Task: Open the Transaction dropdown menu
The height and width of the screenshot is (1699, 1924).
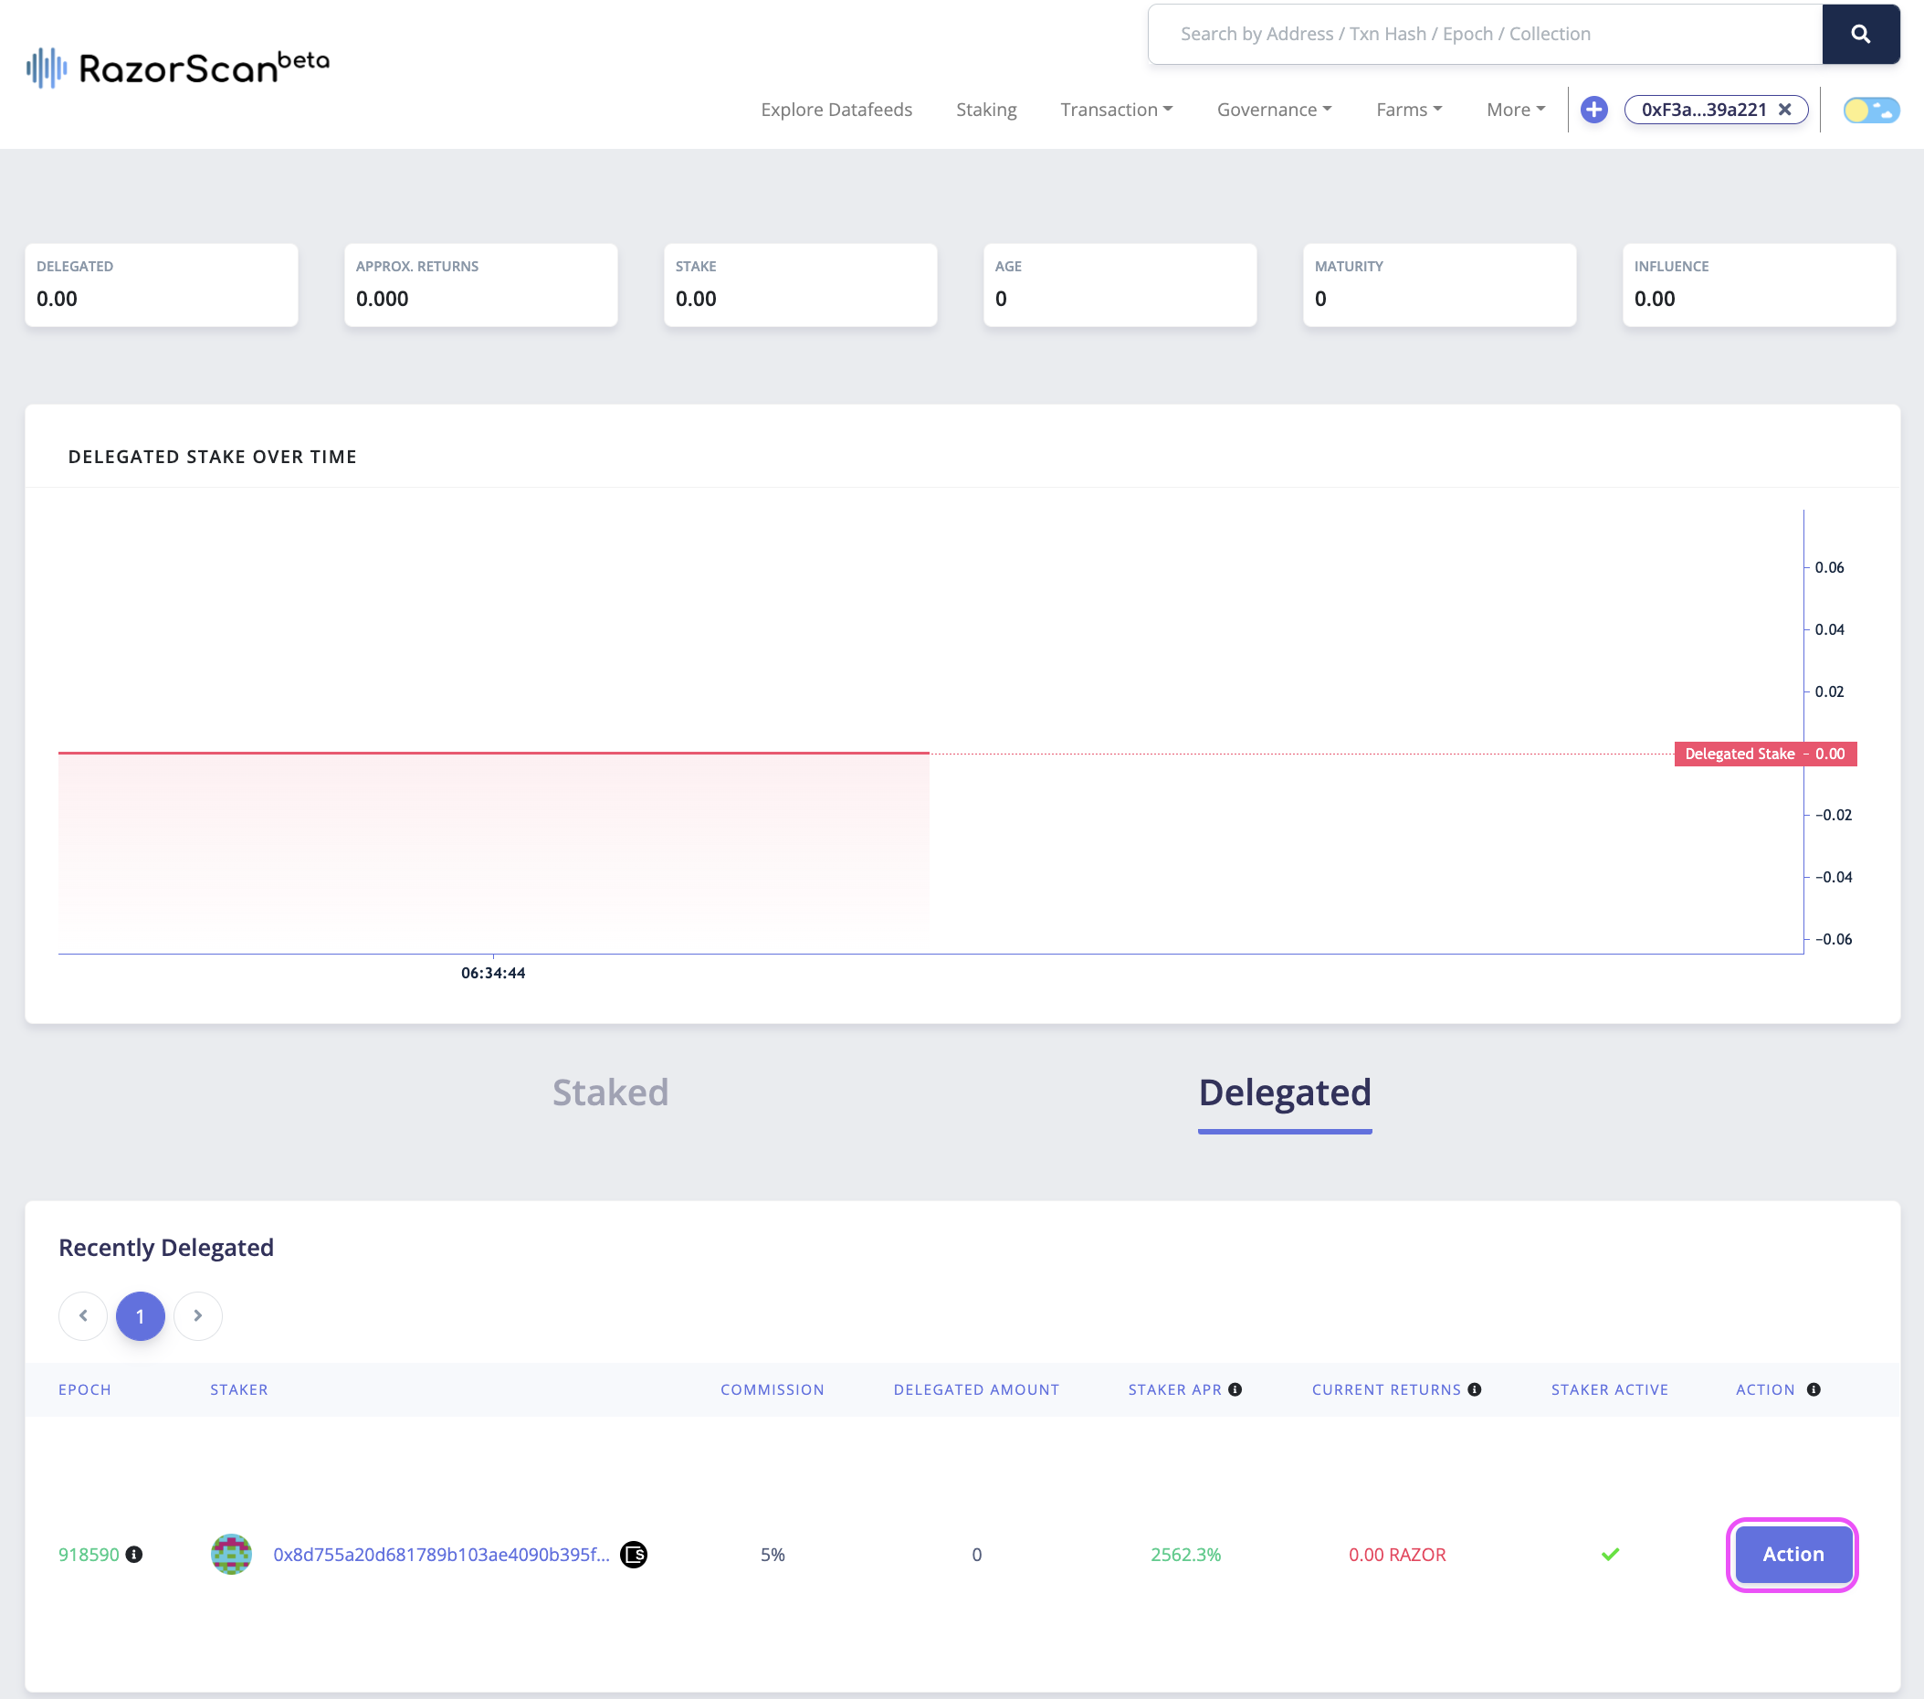Action: point(1117,110)
